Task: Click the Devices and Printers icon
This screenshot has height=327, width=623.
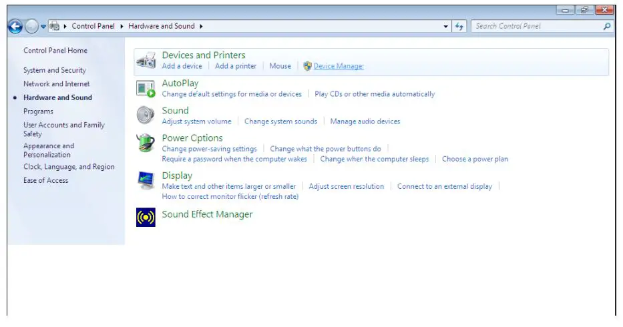Action: 146,60
